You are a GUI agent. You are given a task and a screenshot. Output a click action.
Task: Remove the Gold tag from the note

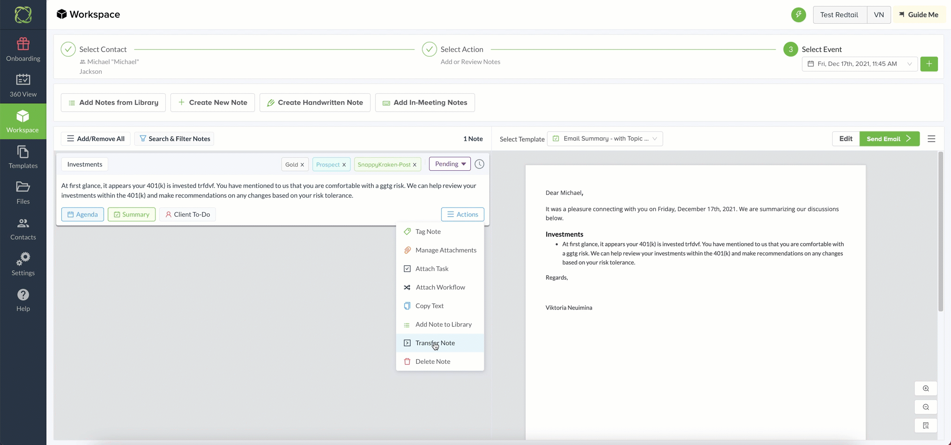[302, 165]
